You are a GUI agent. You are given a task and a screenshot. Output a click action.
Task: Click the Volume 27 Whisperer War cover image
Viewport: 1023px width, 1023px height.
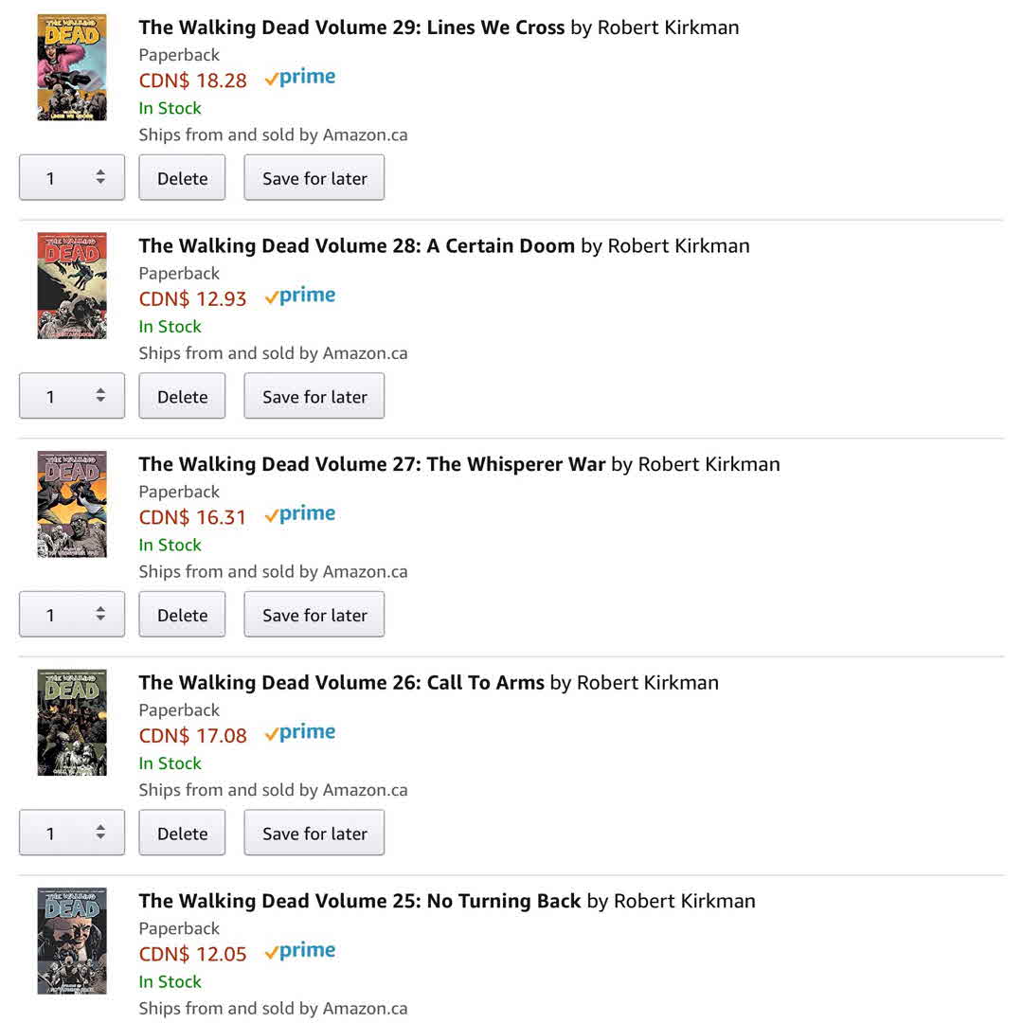click(x=72, y=504)
